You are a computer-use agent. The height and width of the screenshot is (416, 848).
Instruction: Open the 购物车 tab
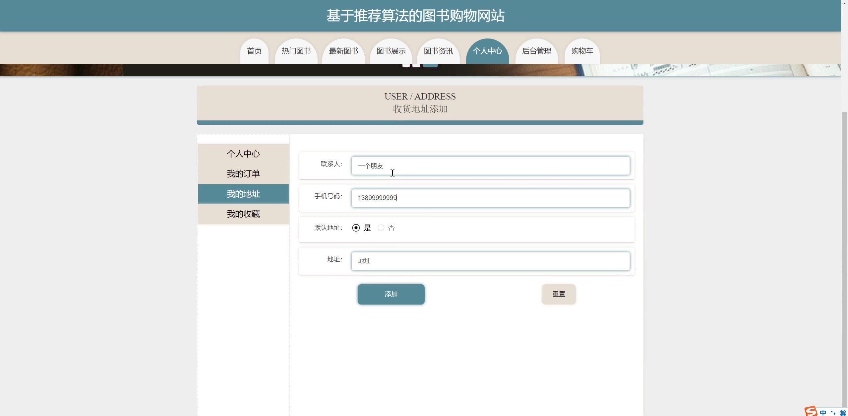pos(582,51)
